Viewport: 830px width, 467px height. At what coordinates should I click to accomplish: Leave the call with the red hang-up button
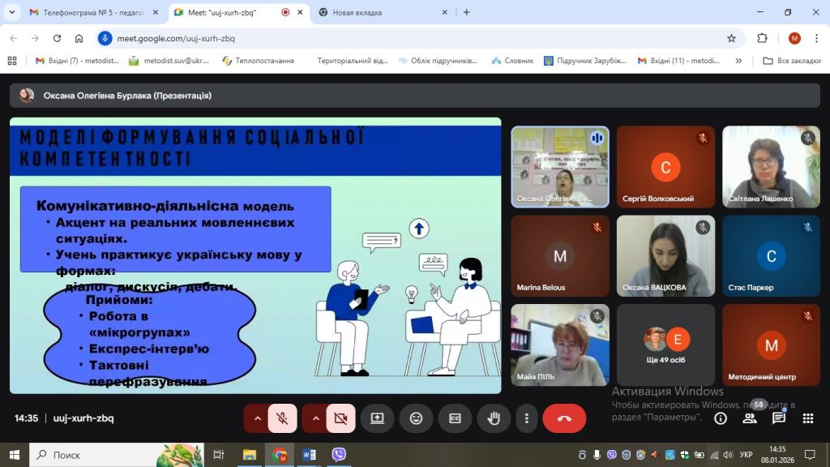tap(564, 418)
